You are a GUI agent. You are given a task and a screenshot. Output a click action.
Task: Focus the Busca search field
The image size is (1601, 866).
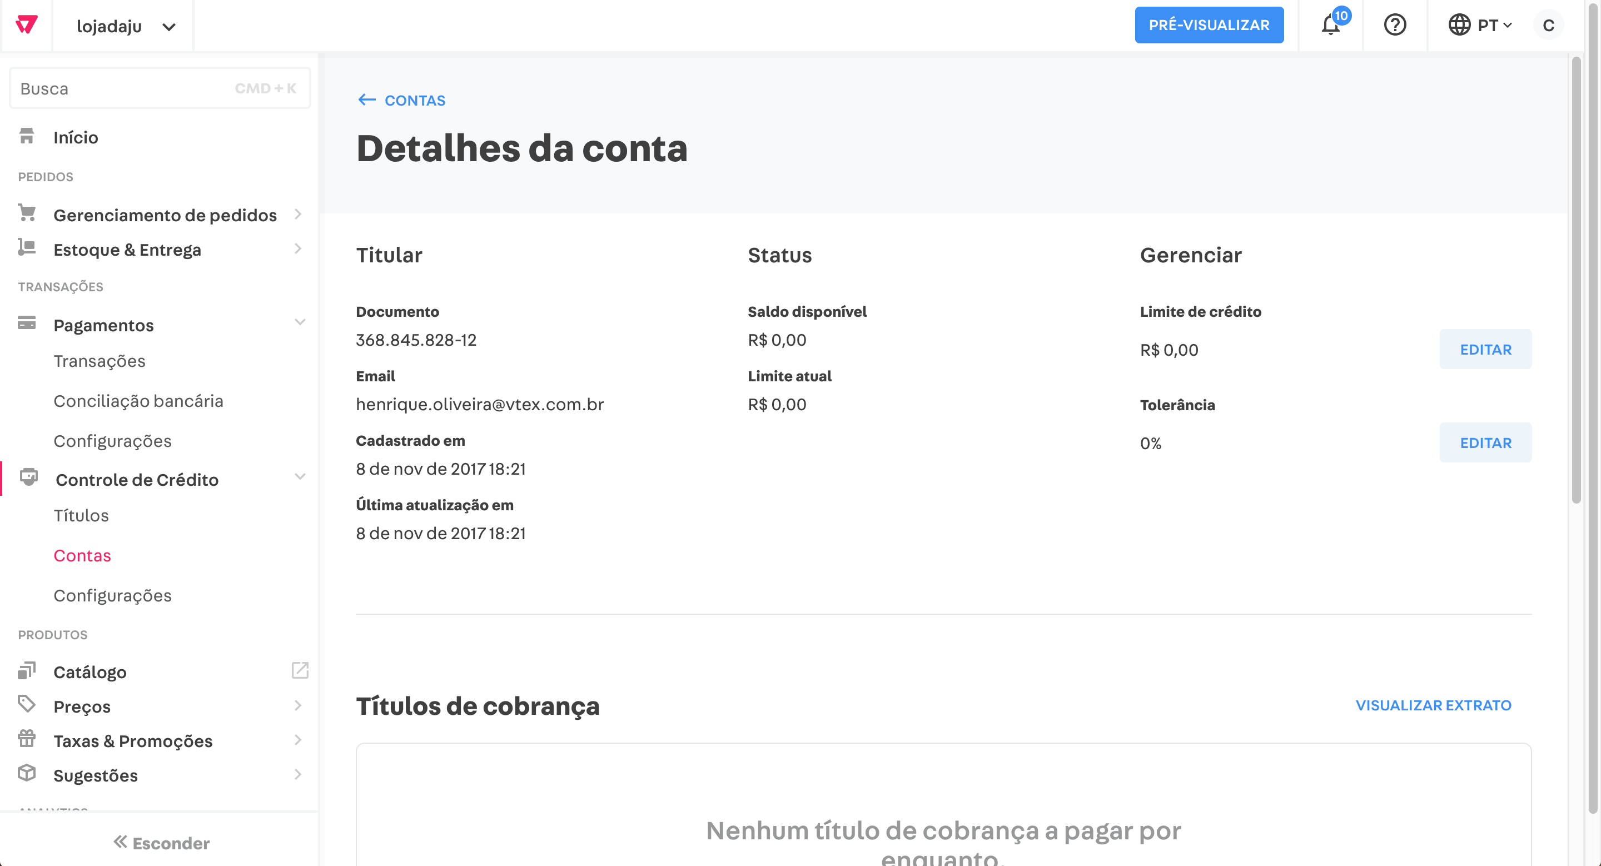[x=125, y=88]
